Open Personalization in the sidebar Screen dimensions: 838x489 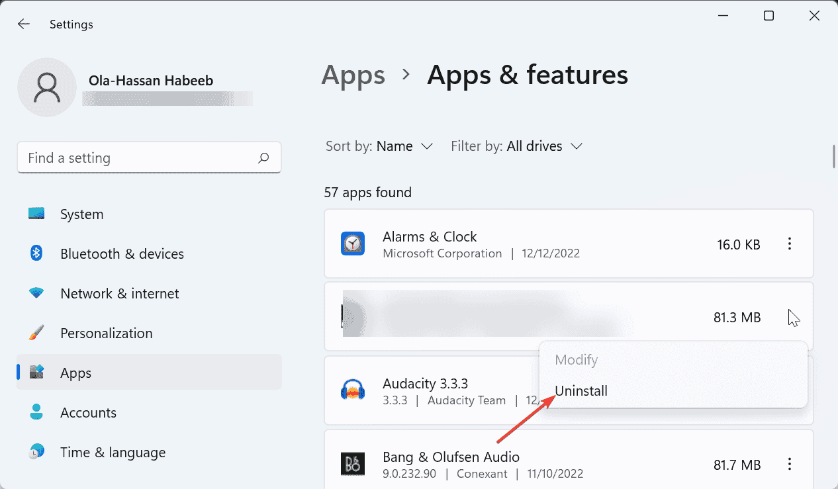(x=106, y=333)
